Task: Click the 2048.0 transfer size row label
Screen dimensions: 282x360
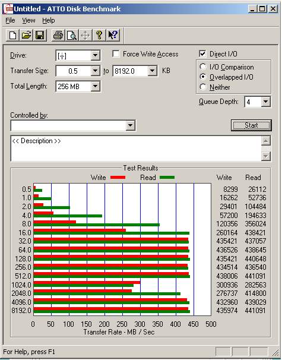Action: 21,293
